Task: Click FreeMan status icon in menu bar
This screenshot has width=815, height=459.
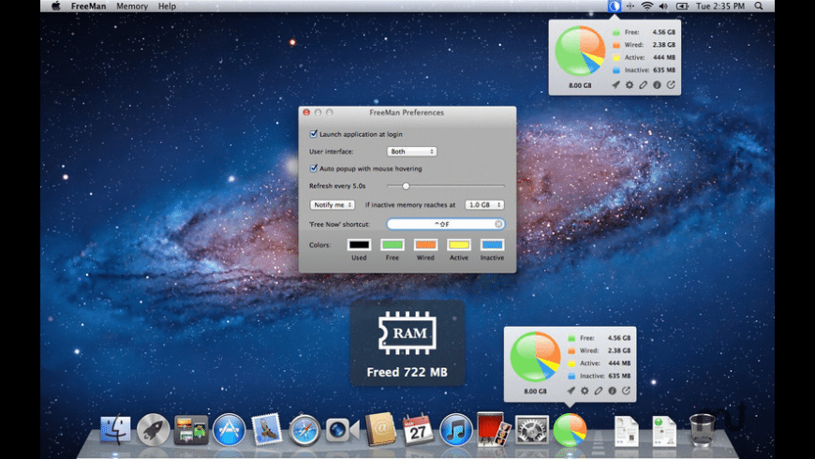Action: (615, 7)
